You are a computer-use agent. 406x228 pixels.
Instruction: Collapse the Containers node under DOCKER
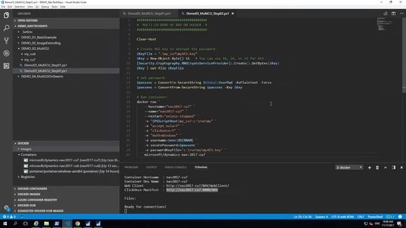click(x=29, y=155)
